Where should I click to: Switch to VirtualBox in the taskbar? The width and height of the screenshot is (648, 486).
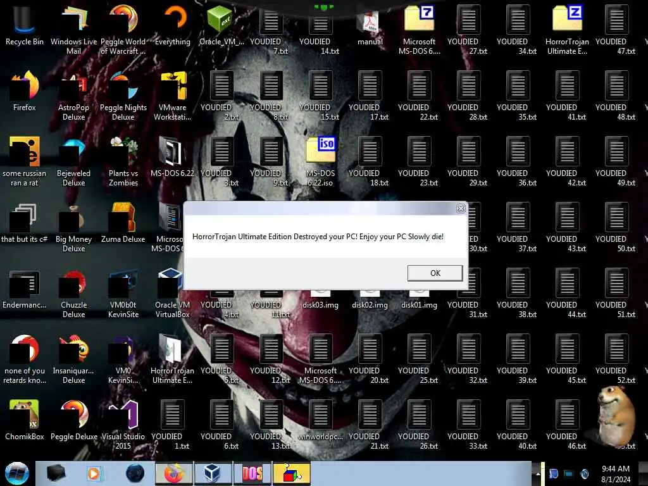pyautogui.click(x=213, y=473)
